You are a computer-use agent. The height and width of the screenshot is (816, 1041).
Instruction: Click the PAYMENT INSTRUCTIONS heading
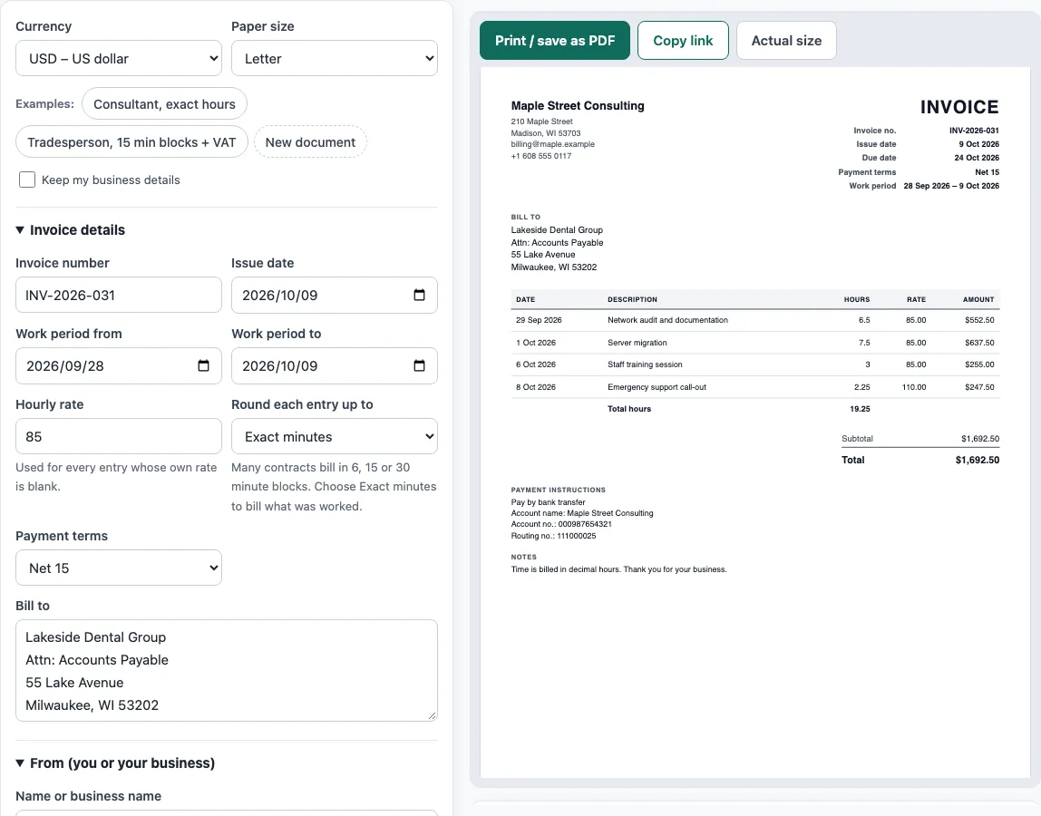(559, 490)
